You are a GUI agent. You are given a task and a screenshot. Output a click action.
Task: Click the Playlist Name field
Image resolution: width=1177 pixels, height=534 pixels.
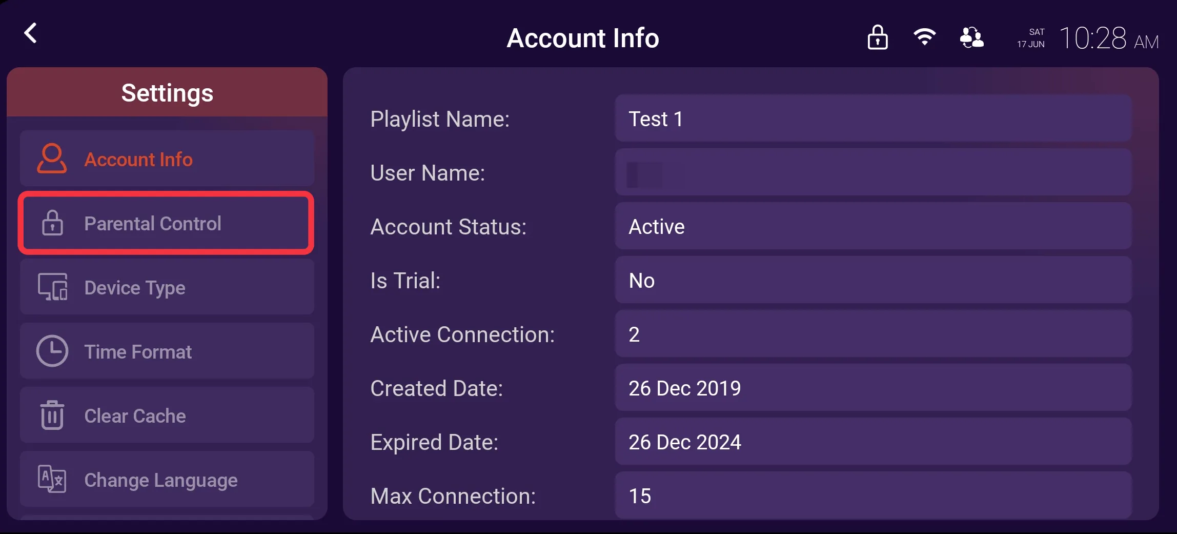872,118
